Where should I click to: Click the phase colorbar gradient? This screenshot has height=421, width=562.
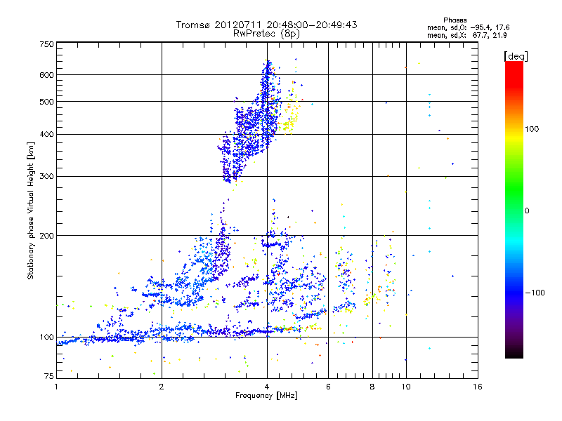(x=514, y=210)
